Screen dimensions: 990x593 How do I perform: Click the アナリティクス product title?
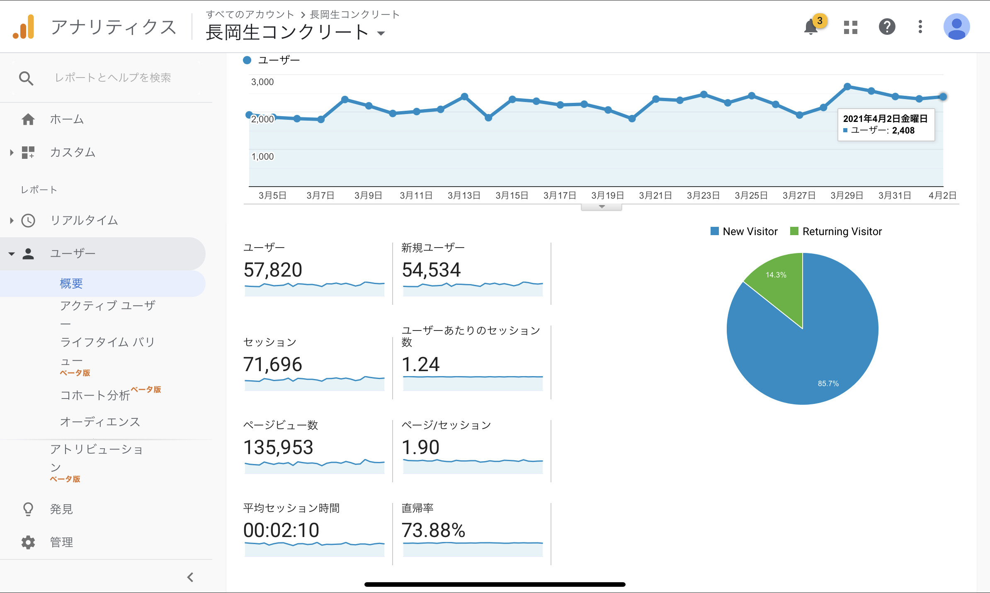click(114, 27)
